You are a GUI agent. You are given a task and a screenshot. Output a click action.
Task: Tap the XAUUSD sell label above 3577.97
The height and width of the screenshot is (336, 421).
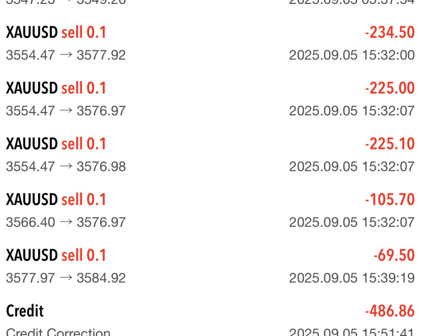56,255
